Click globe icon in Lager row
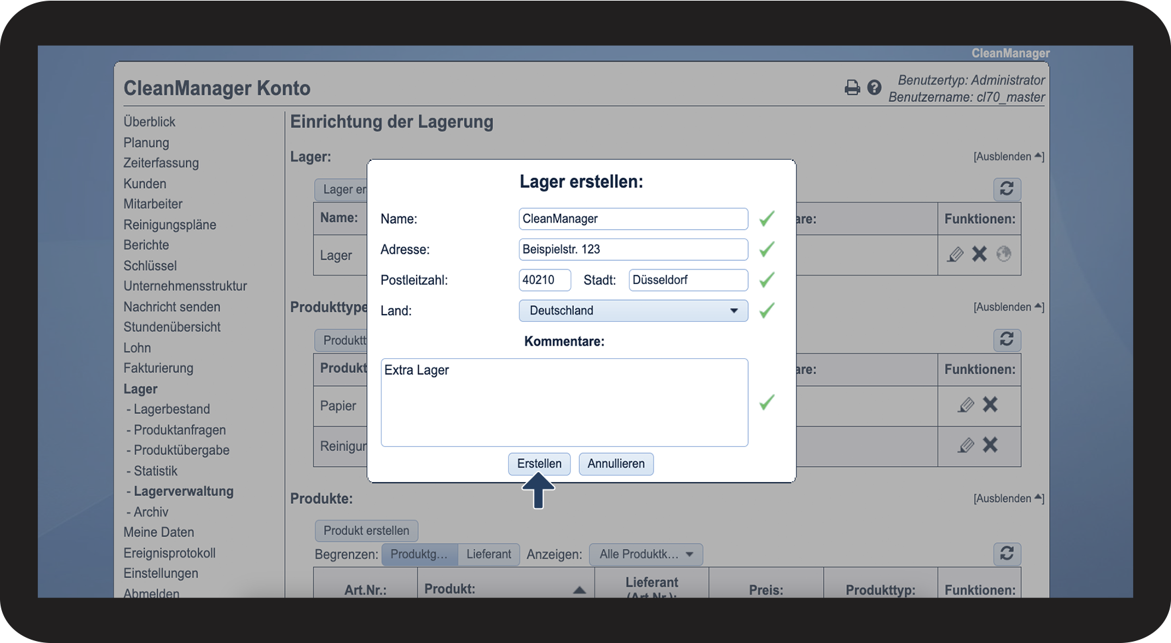1171x643 pixels. pos(1004,254)
